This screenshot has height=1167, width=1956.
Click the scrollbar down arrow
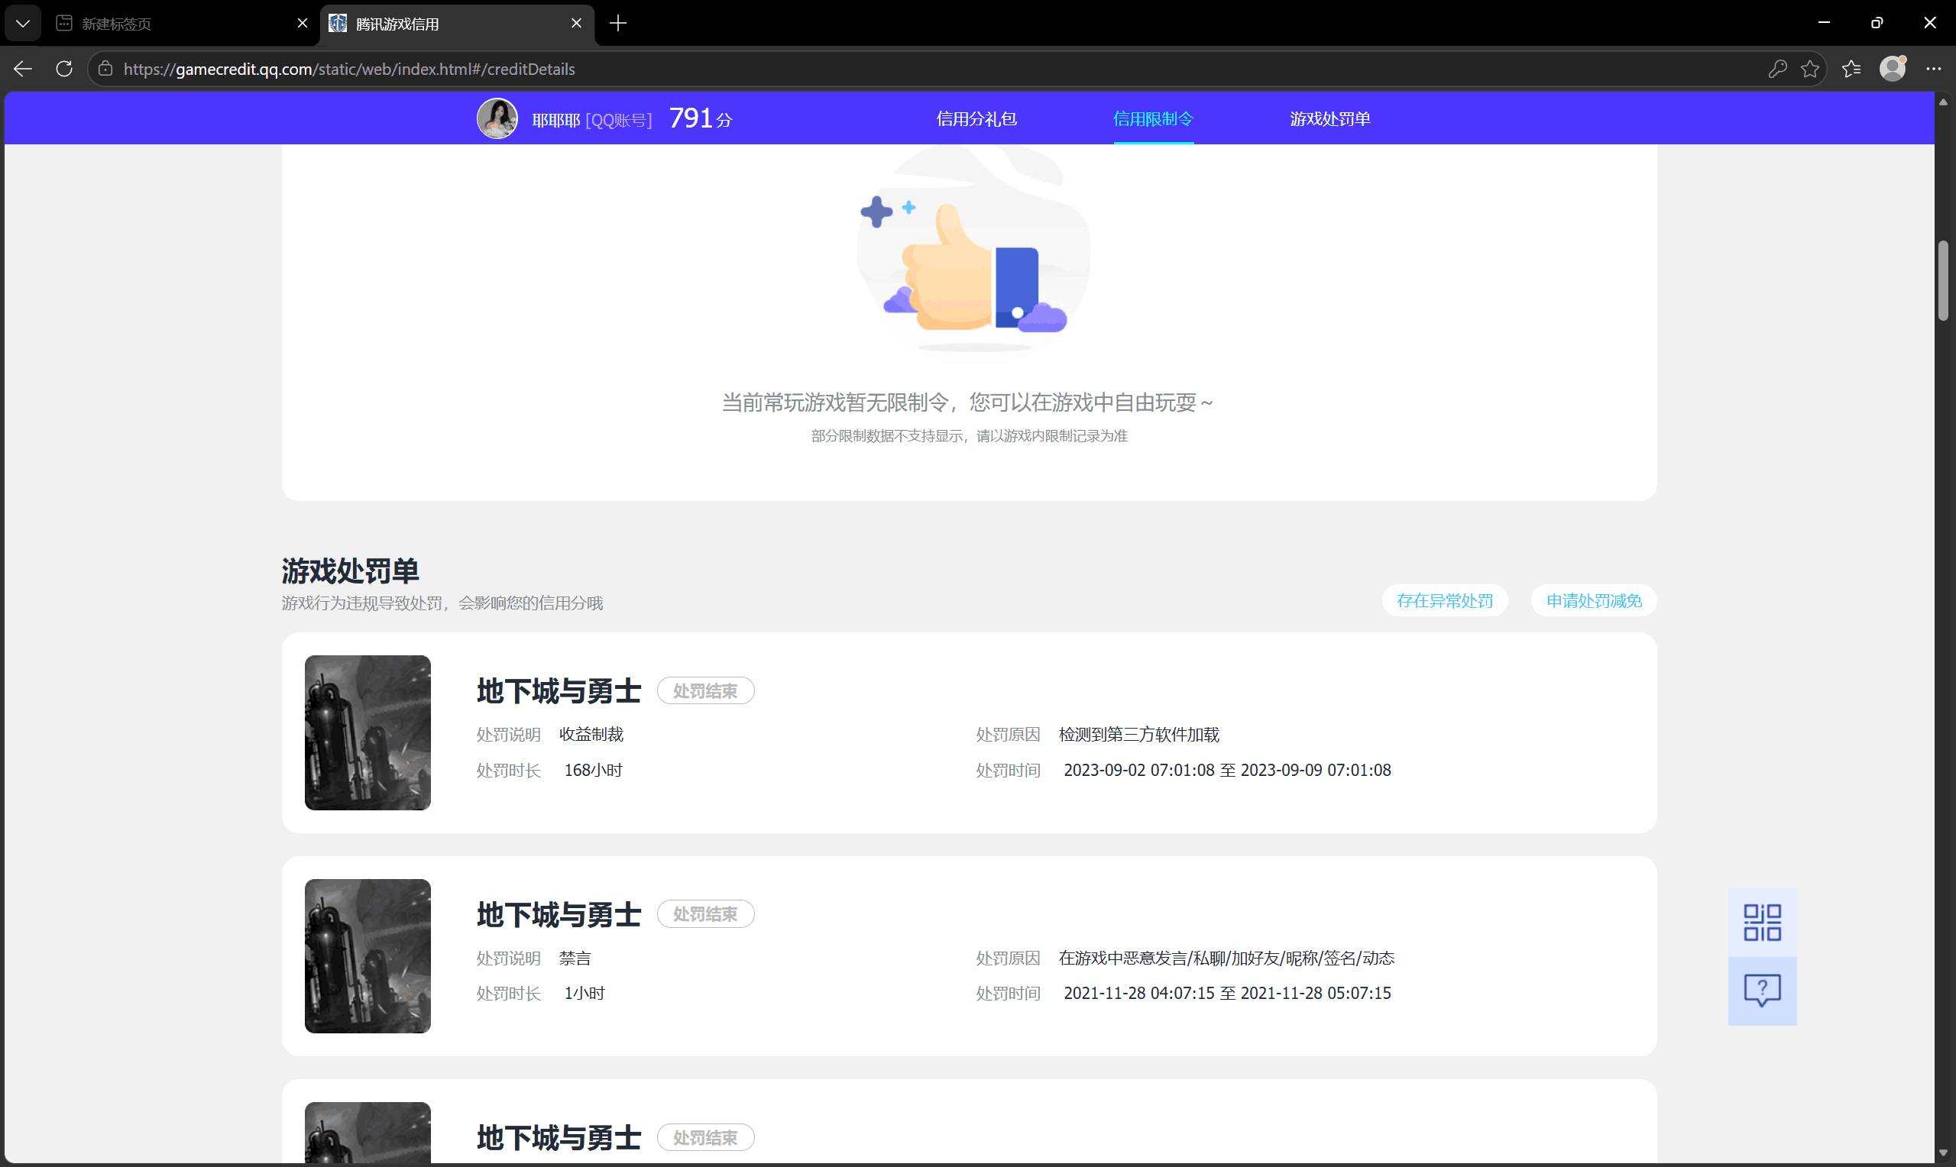[x=1943, y=1152]
